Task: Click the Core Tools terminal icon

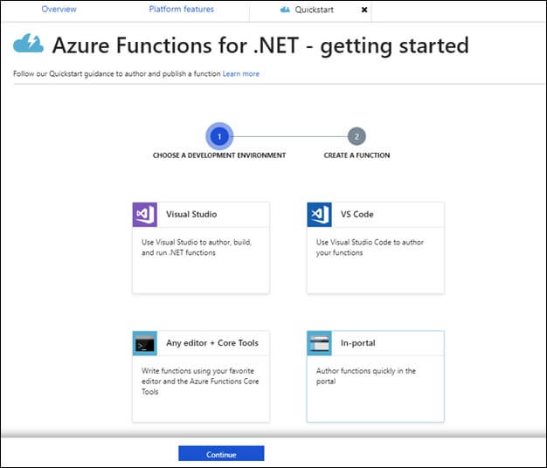Action: tap(144, 343)
